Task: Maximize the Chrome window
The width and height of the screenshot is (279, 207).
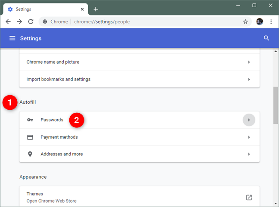Action: 254,6
